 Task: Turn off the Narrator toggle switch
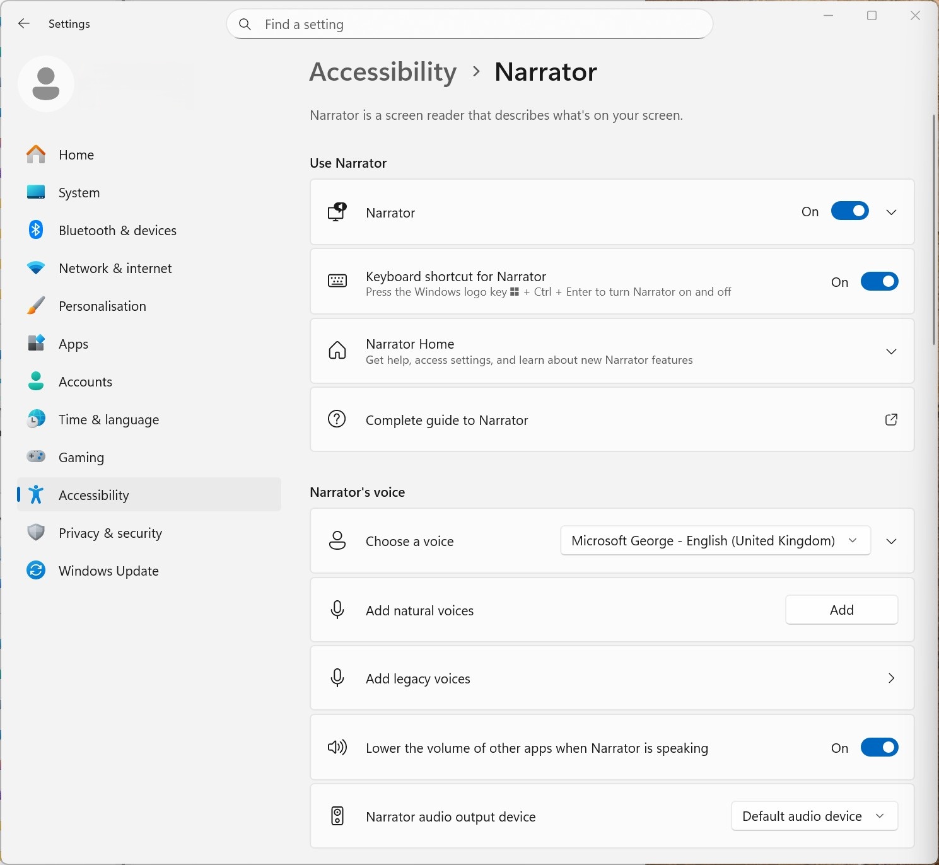point(849,211)
